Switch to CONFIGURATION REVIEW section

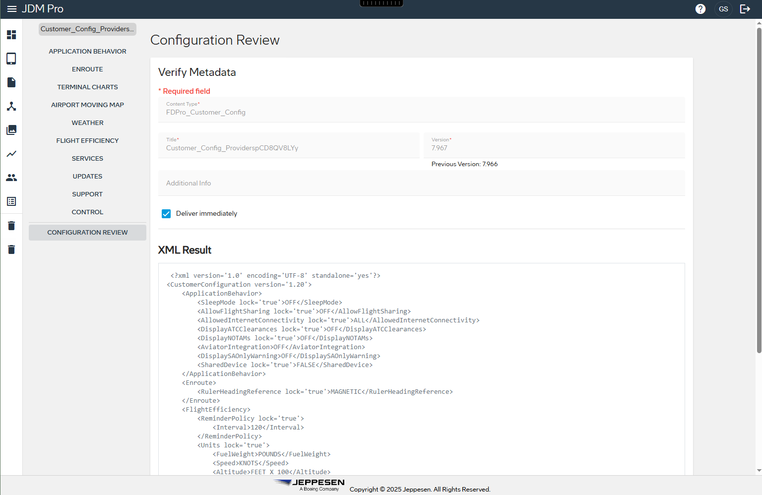click(87, 232)
